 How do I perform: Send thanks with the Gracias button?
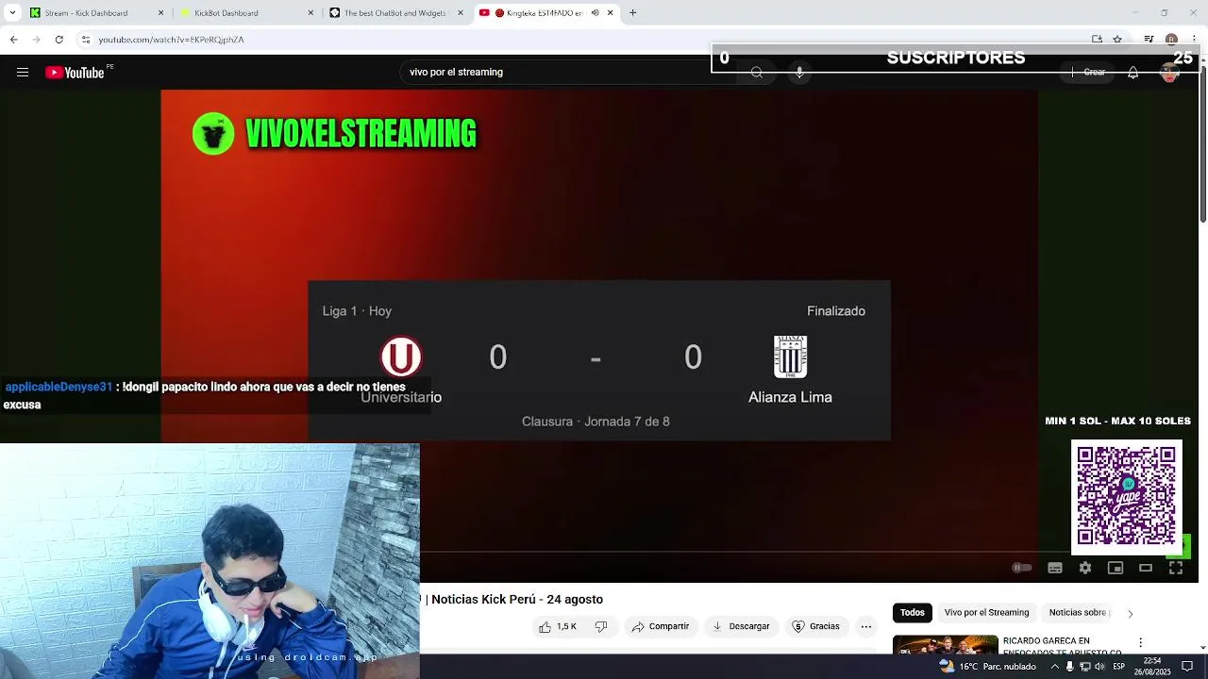click(x=815, y=626)
